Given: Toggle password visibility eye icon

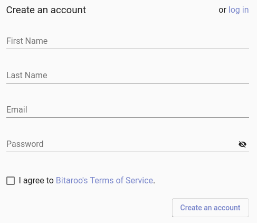Looking at the screenshot, I should click(x=242, y=144).
